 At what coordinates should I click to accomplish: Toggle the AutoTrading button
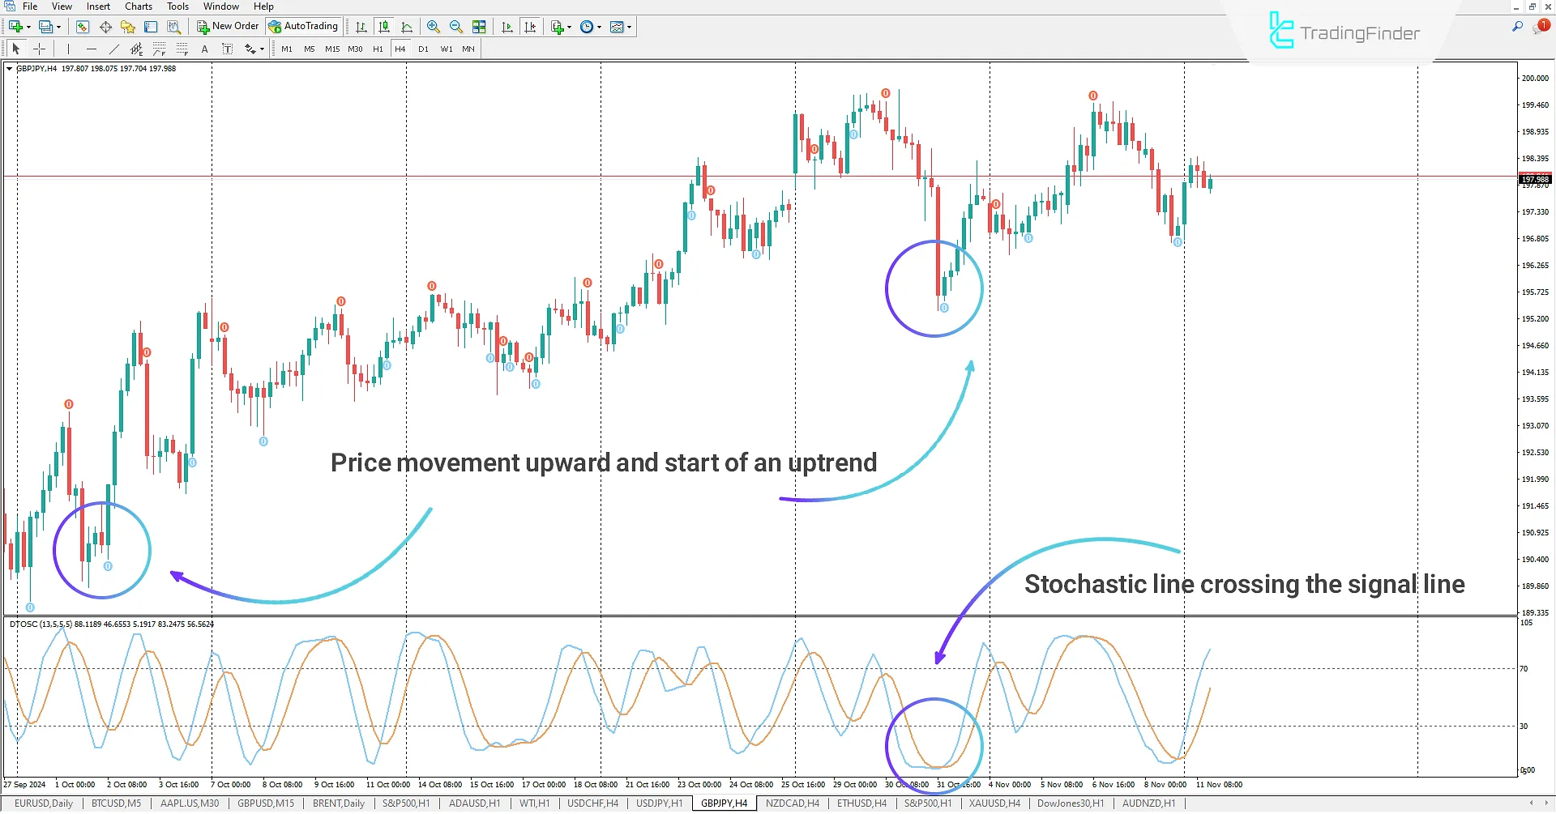coord(303,27)
